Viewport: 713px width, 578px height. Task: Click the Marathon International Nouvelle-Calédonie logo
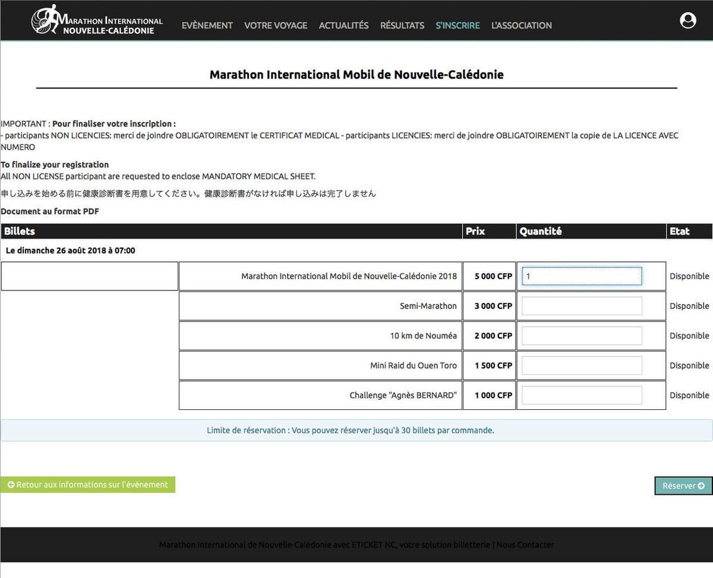[97, 21]
